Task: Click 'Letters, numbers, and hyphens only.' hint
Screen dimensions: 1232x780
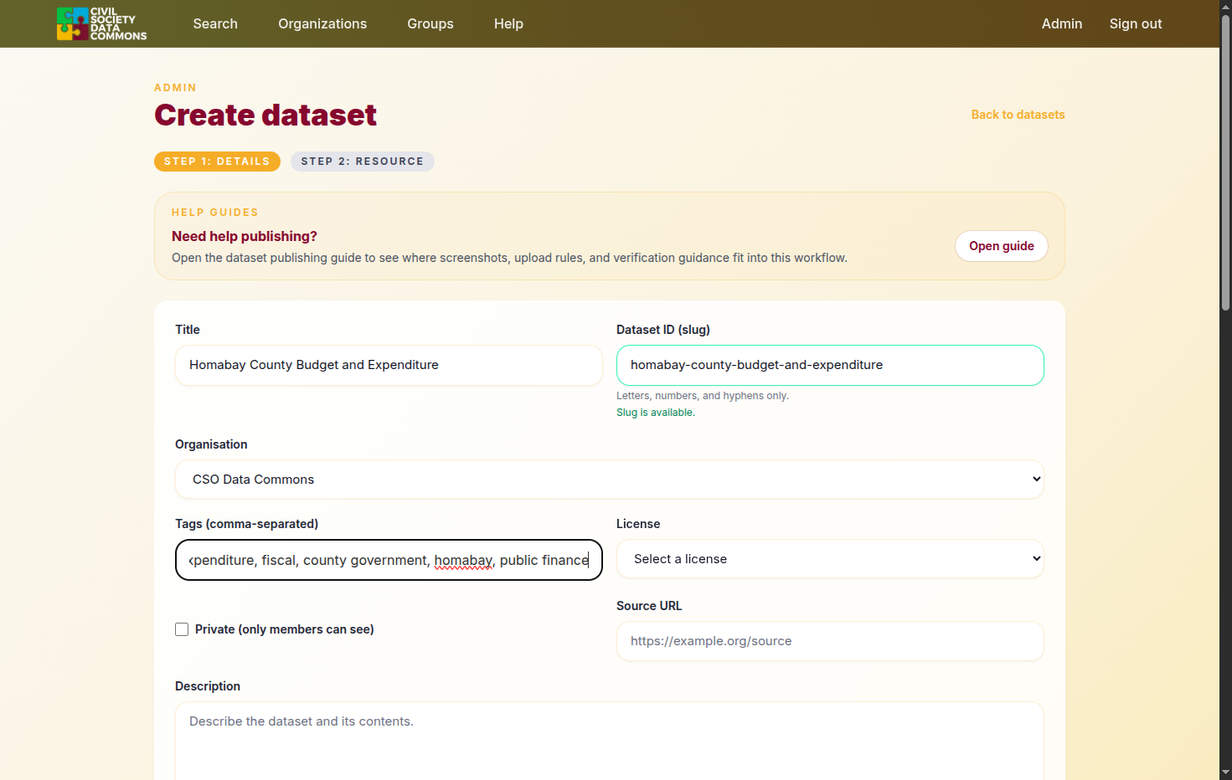Action: (703, 396)
